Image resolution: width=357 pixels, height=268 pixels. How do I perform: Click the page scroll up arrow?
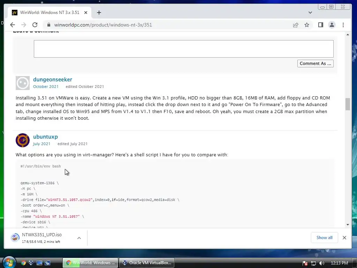click(348, 35)
